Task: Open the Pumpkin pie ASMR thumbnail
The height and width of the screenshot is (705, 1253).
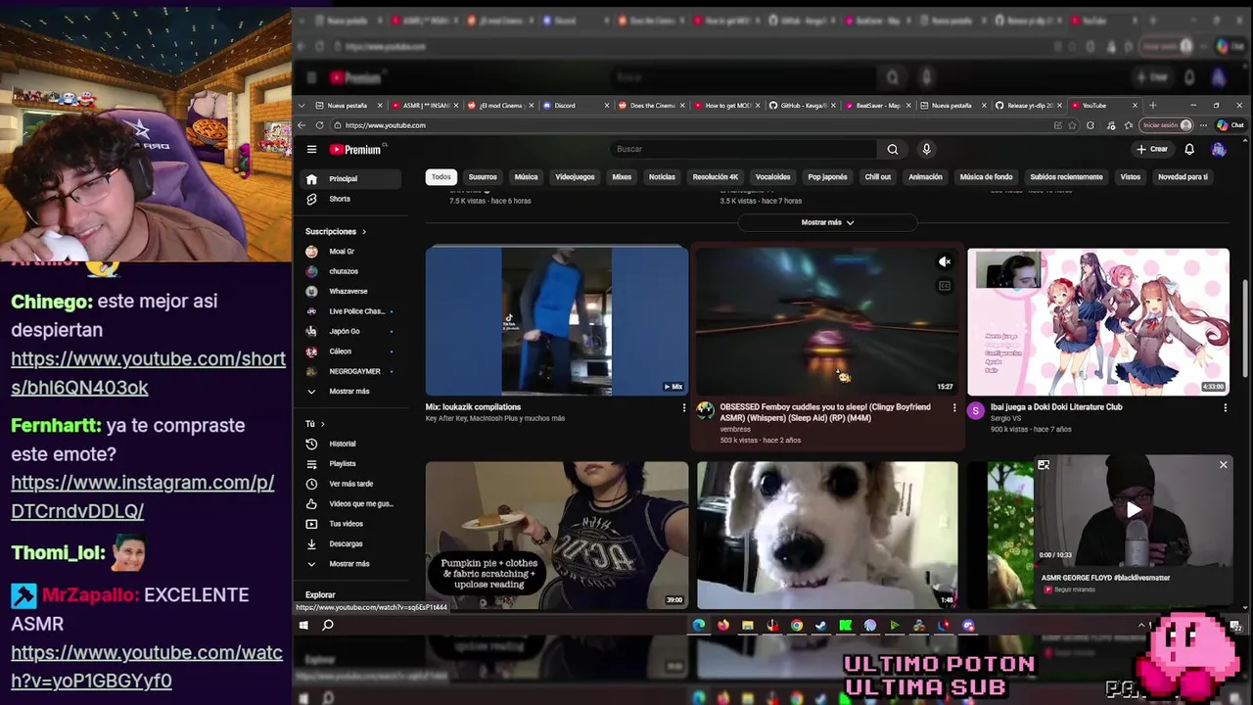Action: click(x=557, y=535)
